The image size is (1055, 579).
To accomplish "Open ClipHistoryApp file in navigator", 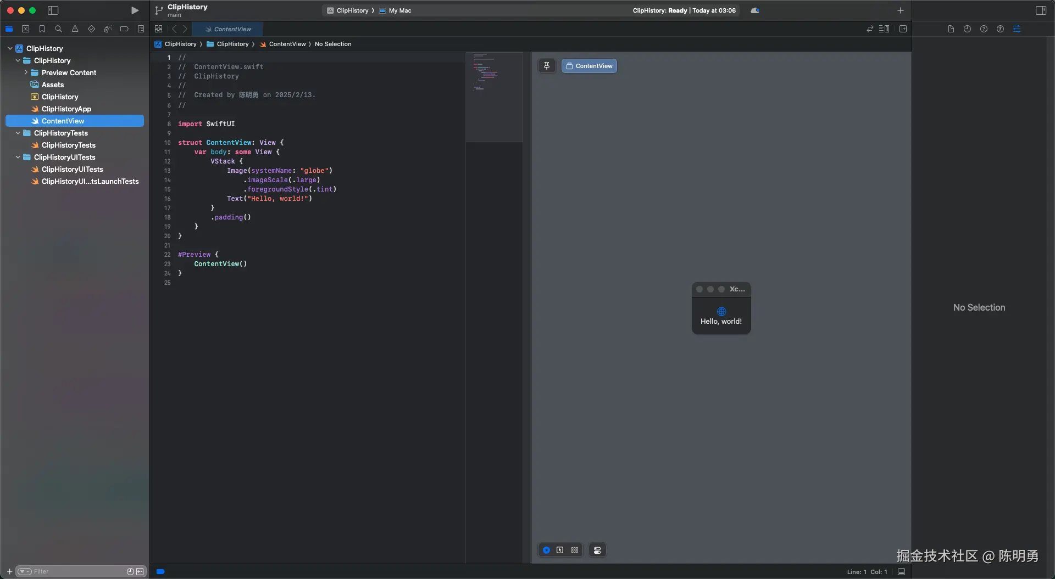I will coord(66,109).
